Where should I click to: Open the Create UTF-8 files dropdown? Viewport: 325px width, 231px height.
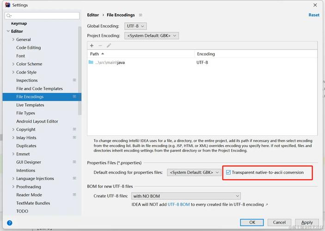click(186, 196)
